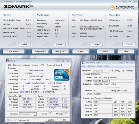
Task: Click OK in CPU-Z
Action: [x=64, y=120]
